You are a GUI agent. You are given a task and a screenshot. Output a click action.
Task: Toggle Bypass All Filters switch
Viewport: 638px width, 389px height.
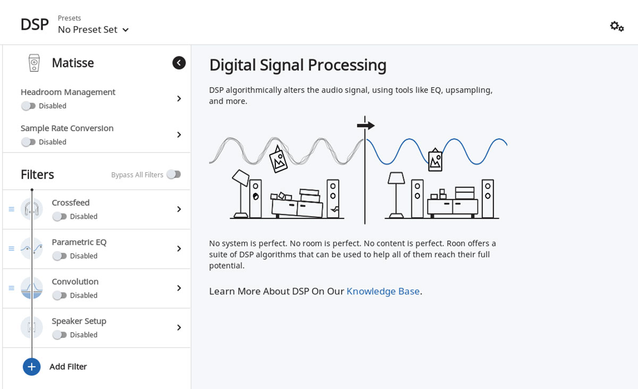tap(173, 174)
